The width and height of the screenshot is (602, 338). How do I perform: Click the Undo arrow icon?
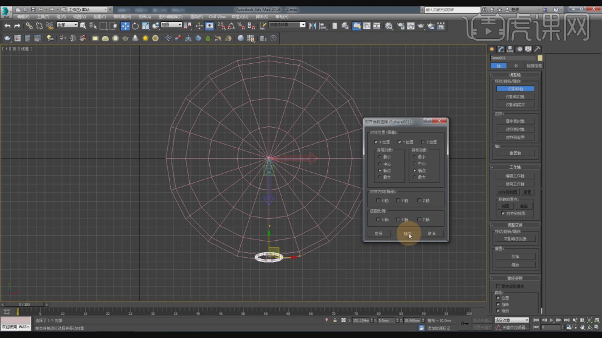(7, 26)
